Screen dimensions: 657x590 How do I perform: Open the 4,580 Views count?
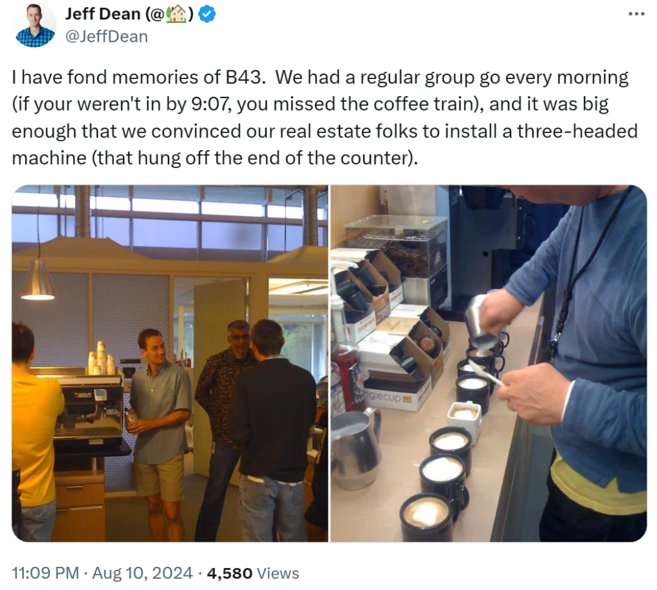[x=252, y=573]
